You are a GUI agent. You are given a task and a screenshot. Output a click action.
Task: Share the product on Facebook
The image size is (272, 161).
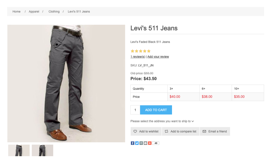click(132, 143)
